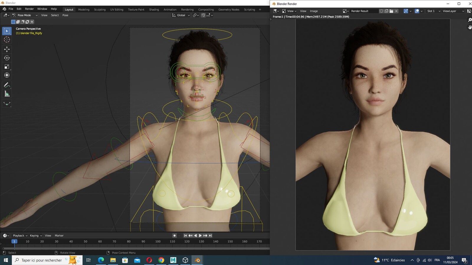472x265 pixels.
Task: Open the Edit menu
Action: pos(19,9)
